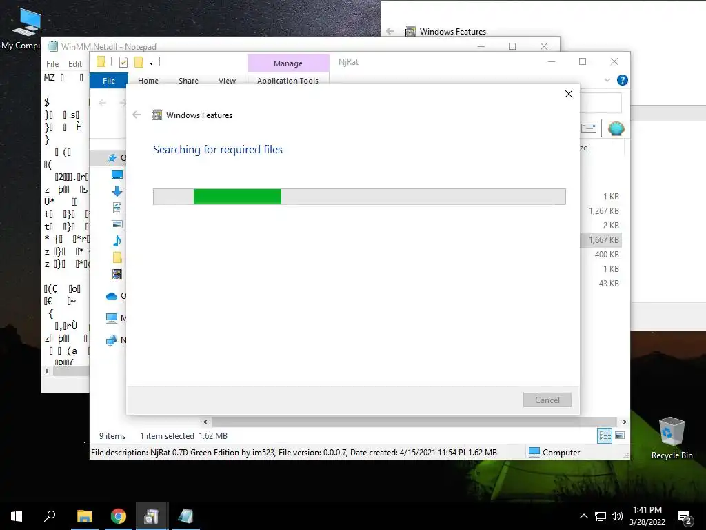The width and height of the screenshot is (706, 530).
Task: Click the volume speaker tray icon
Action: (x=616, y=516)
